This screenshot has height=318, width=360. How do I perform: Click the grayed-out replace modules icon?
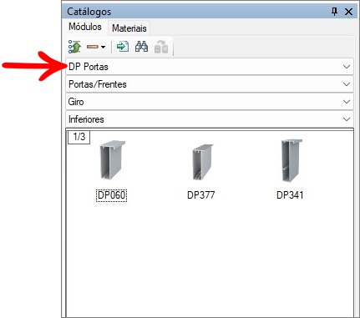161,47
